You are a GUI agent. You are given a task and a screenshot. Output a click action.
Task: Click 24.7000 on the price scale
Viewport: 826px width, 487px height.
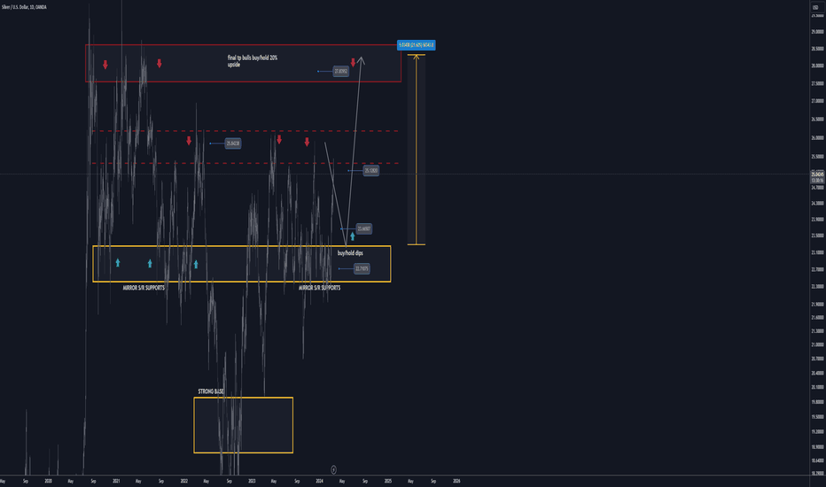click(x=817, y=188)
